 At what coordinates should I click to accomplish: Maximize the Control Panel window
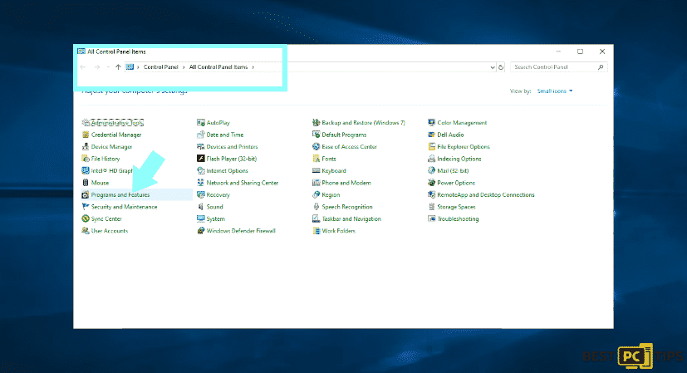(x=580, y=52)
